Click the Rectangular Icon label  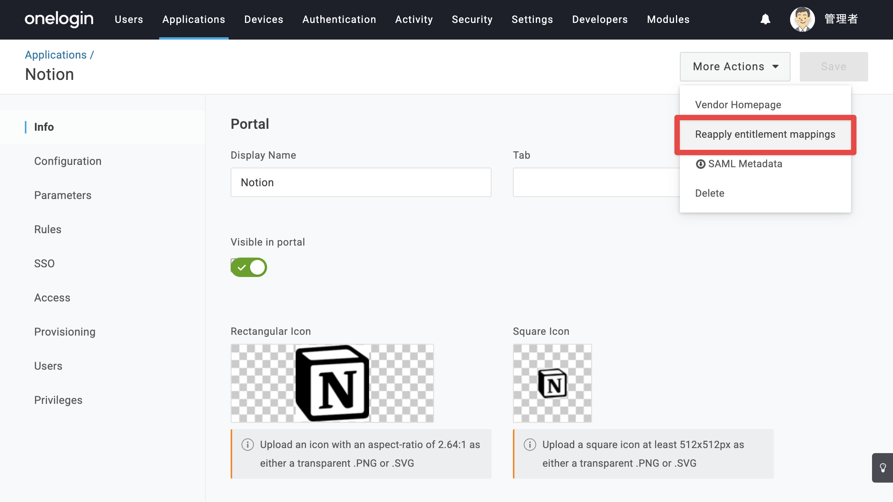[x=271, y=331]
